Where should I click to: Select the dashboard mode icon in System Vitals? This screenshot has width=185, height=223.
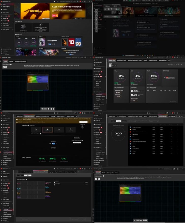[x=110, y=65]
